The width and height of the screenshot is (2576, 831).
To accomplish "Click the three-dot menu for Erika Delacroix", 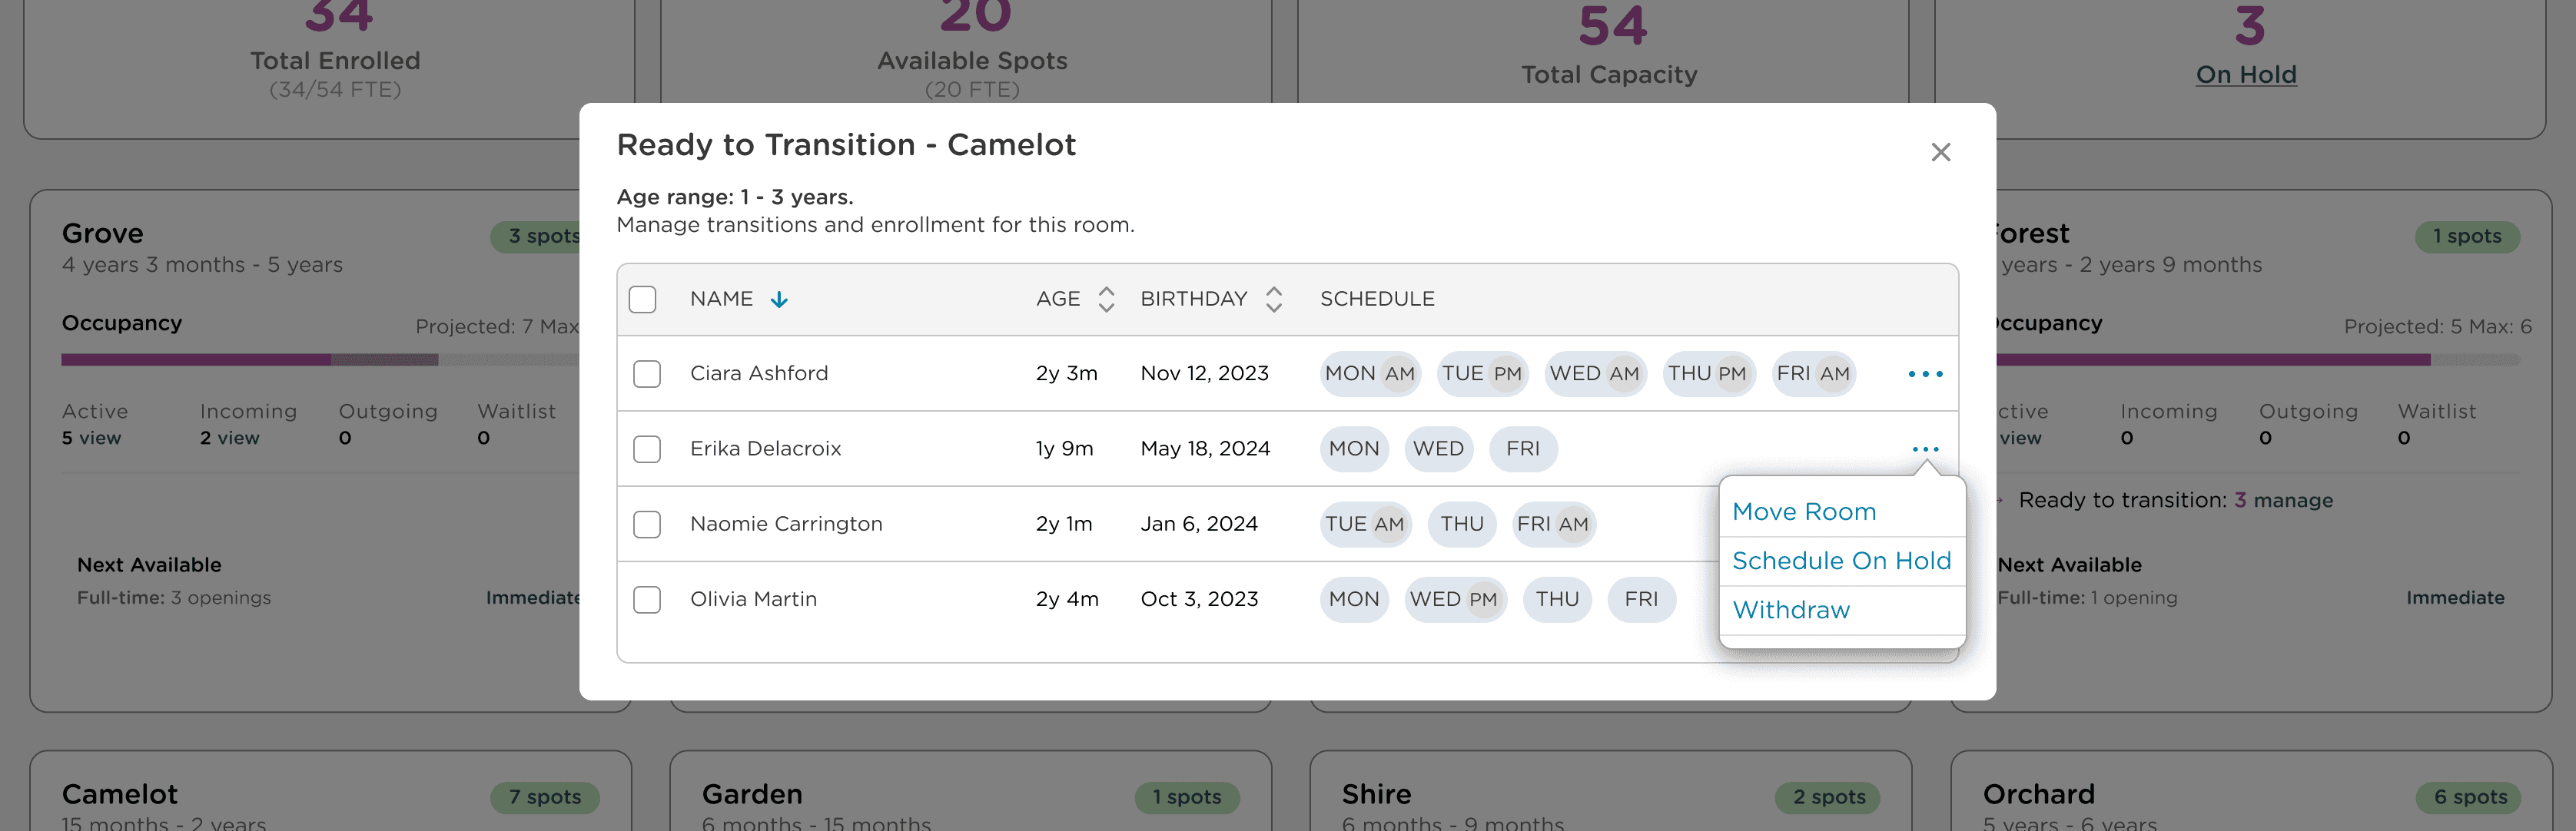I will (1925, 449).
